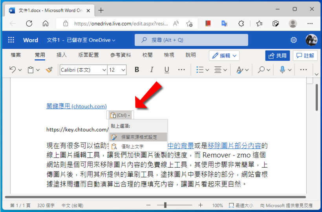Select the Format Painter brush
This screenshot has width=322, height=212.
(49, 70)
